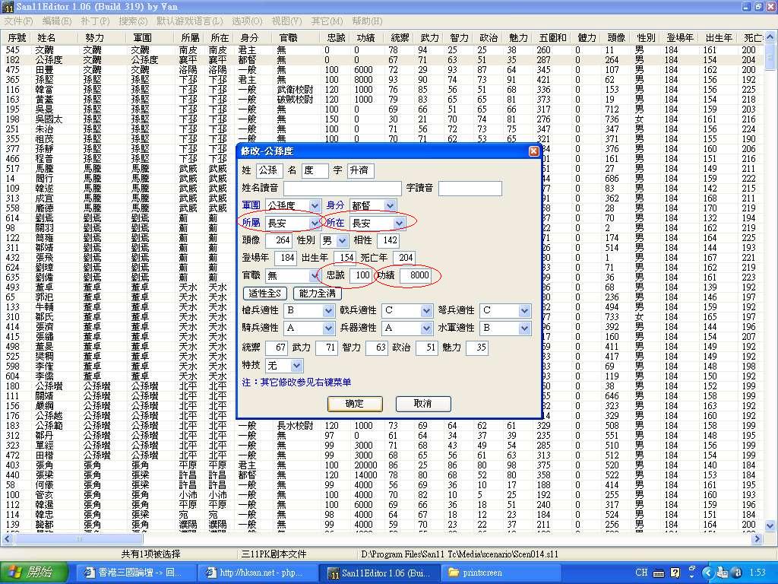Viewport: 778px width, 584px height.
Task: Sort by the 序號 column header
Action: 17,38
